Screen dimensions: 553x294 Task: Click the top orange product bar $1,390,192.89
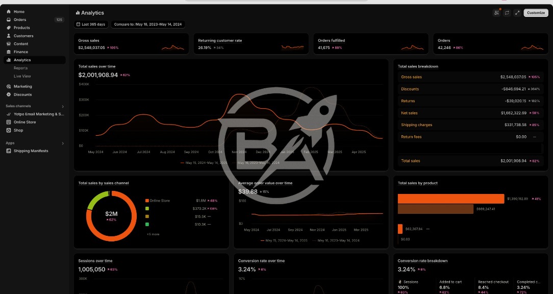[451, 199]
